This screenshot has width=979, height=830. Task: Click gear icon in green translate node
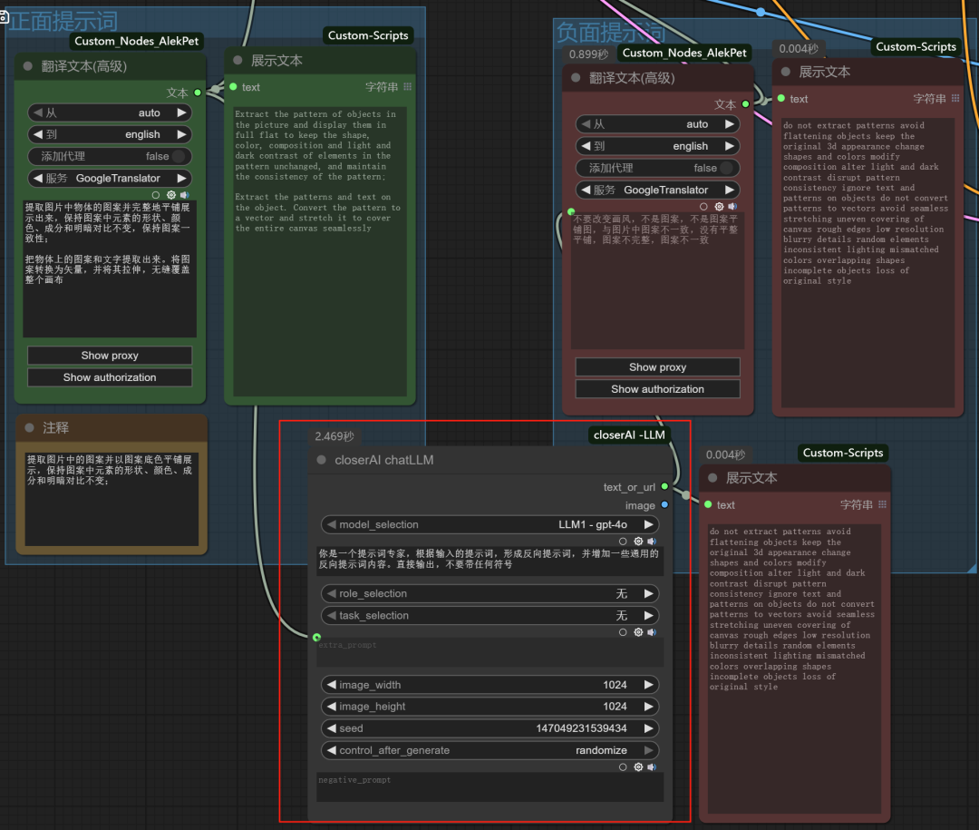(x=171, y=195)
